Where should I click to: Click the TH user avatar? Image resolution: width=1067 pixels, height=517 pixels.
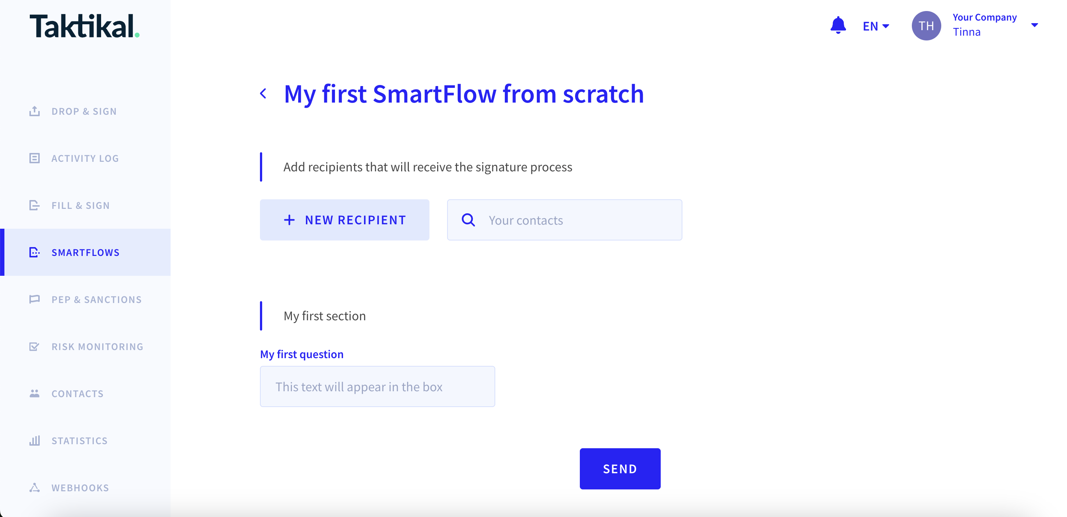pos(926,26)
